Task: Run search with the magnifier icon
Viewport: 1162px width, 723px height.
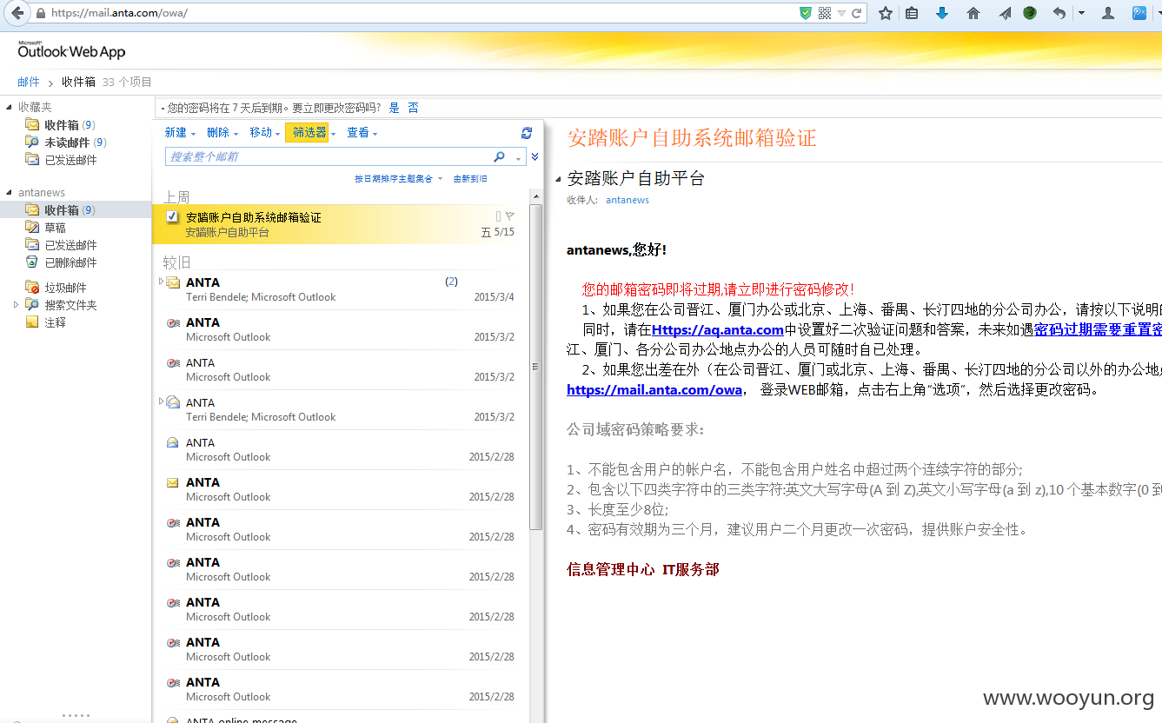Action: (499, 156)
